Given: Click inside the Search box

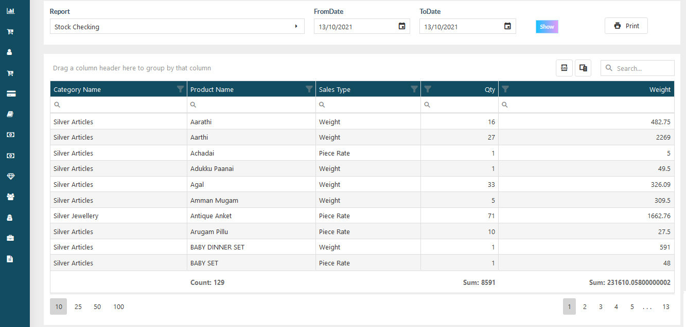Looking at the screenshot, I should pyautogui.click(x=641, y=67).
